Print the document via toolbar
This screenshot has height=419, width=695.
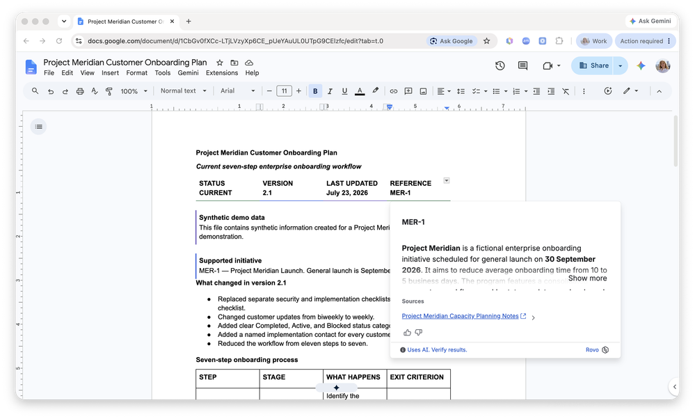click(80, 91)
